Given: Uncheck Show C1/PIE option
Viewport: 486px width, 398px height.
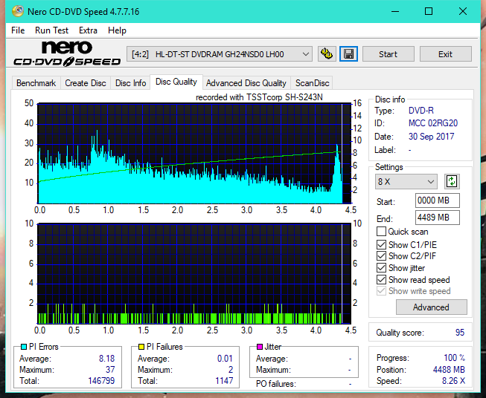Looking at the screenshot, I should click(x=381, y=244).
